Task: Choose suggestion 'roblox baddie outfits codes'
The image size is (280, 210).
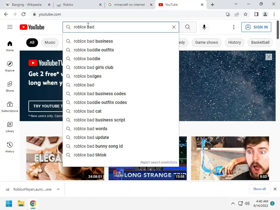Action: point(121,102)
